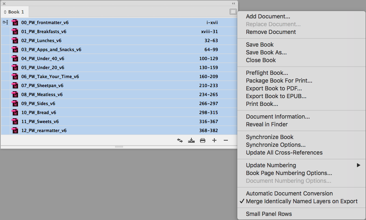The image size is (366, 220).
Task: Select the 10_PW_Bread_v6 document name
Action: coord(39,112)
